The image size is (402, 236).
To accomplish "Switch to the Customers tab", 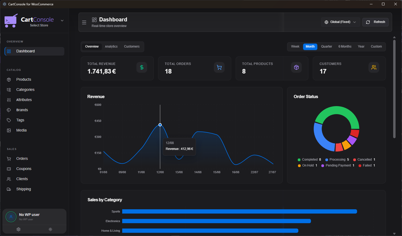I will (132, 47).
